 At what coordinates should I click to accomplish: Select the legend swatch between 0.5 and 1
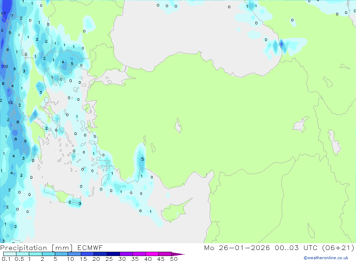coord(22,254)
